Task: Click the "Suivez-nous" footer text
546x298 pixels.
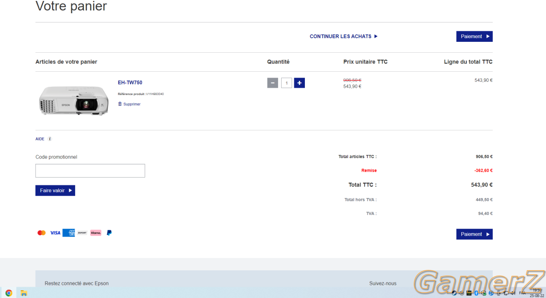Action: click(383, 283)
